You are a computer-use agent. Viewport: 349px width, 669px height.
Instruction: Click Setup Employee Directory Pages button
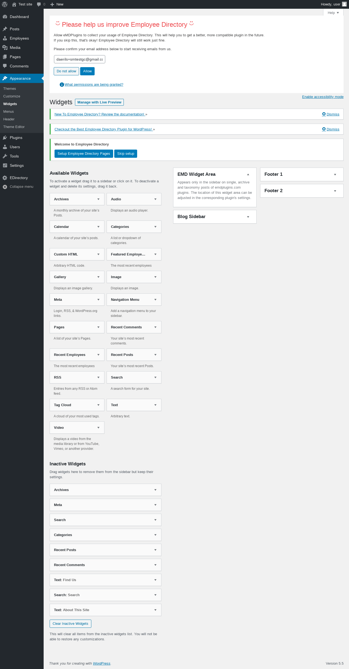coord(84,154)
